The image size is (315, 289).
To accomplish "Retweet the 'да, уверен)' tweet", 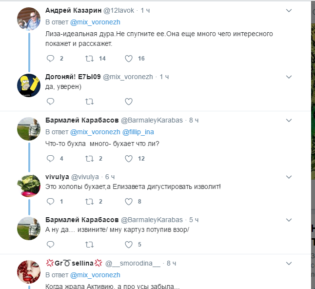I will coord(89,102).
